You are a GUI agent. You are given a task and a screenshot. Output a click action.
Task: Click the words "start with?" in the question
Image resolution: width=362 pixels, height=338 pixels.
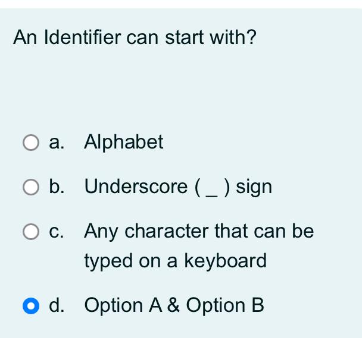(211, 38)
